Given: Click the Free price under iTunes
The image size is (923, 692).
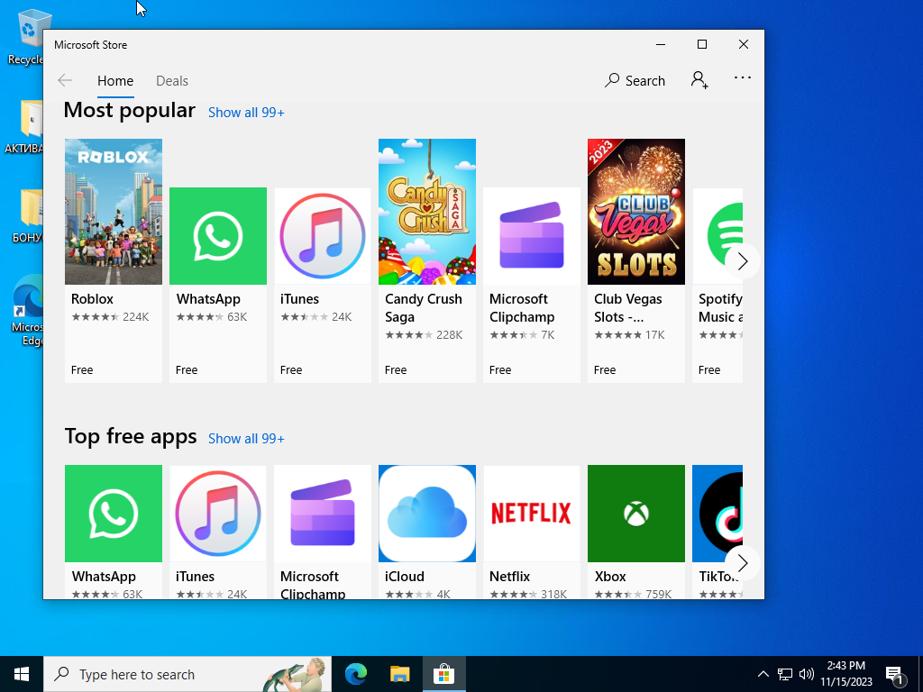Looking at the screenshot, I should (x=291, y=370).
